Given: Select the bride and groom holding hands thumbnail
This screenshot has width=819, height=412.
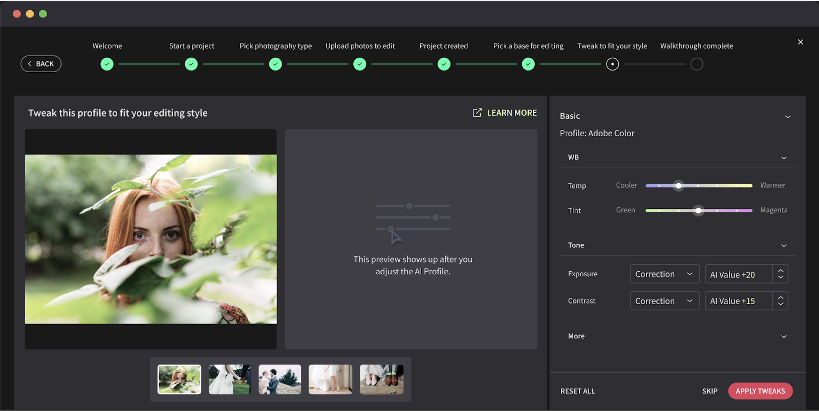Looking at the screenshot, I should point(230,379).
